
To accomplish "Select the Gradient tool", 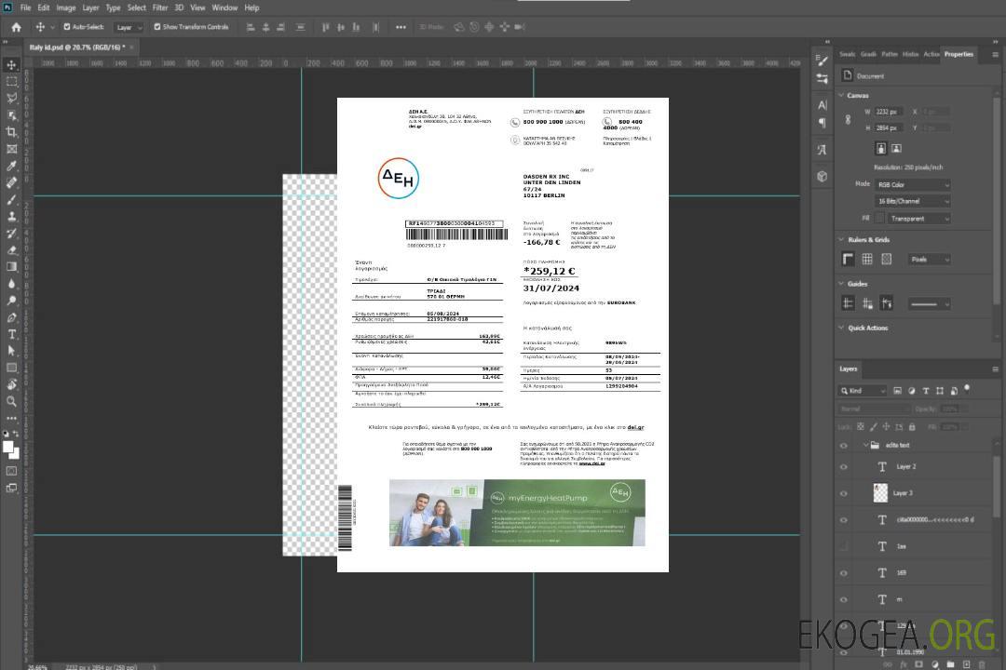I will tap(11, 267).
